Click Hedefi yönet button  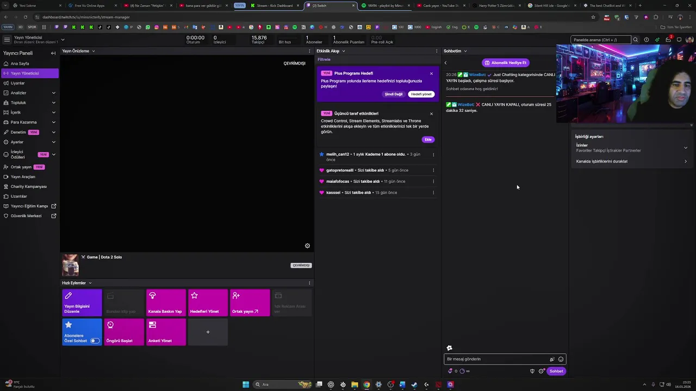pyautogui.click(x=421, y=94)
